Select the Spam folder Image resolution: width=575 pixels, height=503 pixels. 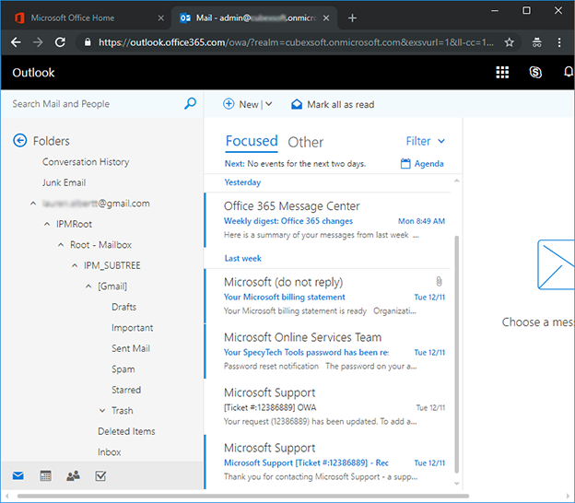point(123,369)
